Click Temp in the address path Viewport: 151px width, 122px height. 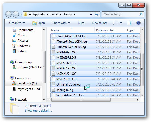coord(67,14)
